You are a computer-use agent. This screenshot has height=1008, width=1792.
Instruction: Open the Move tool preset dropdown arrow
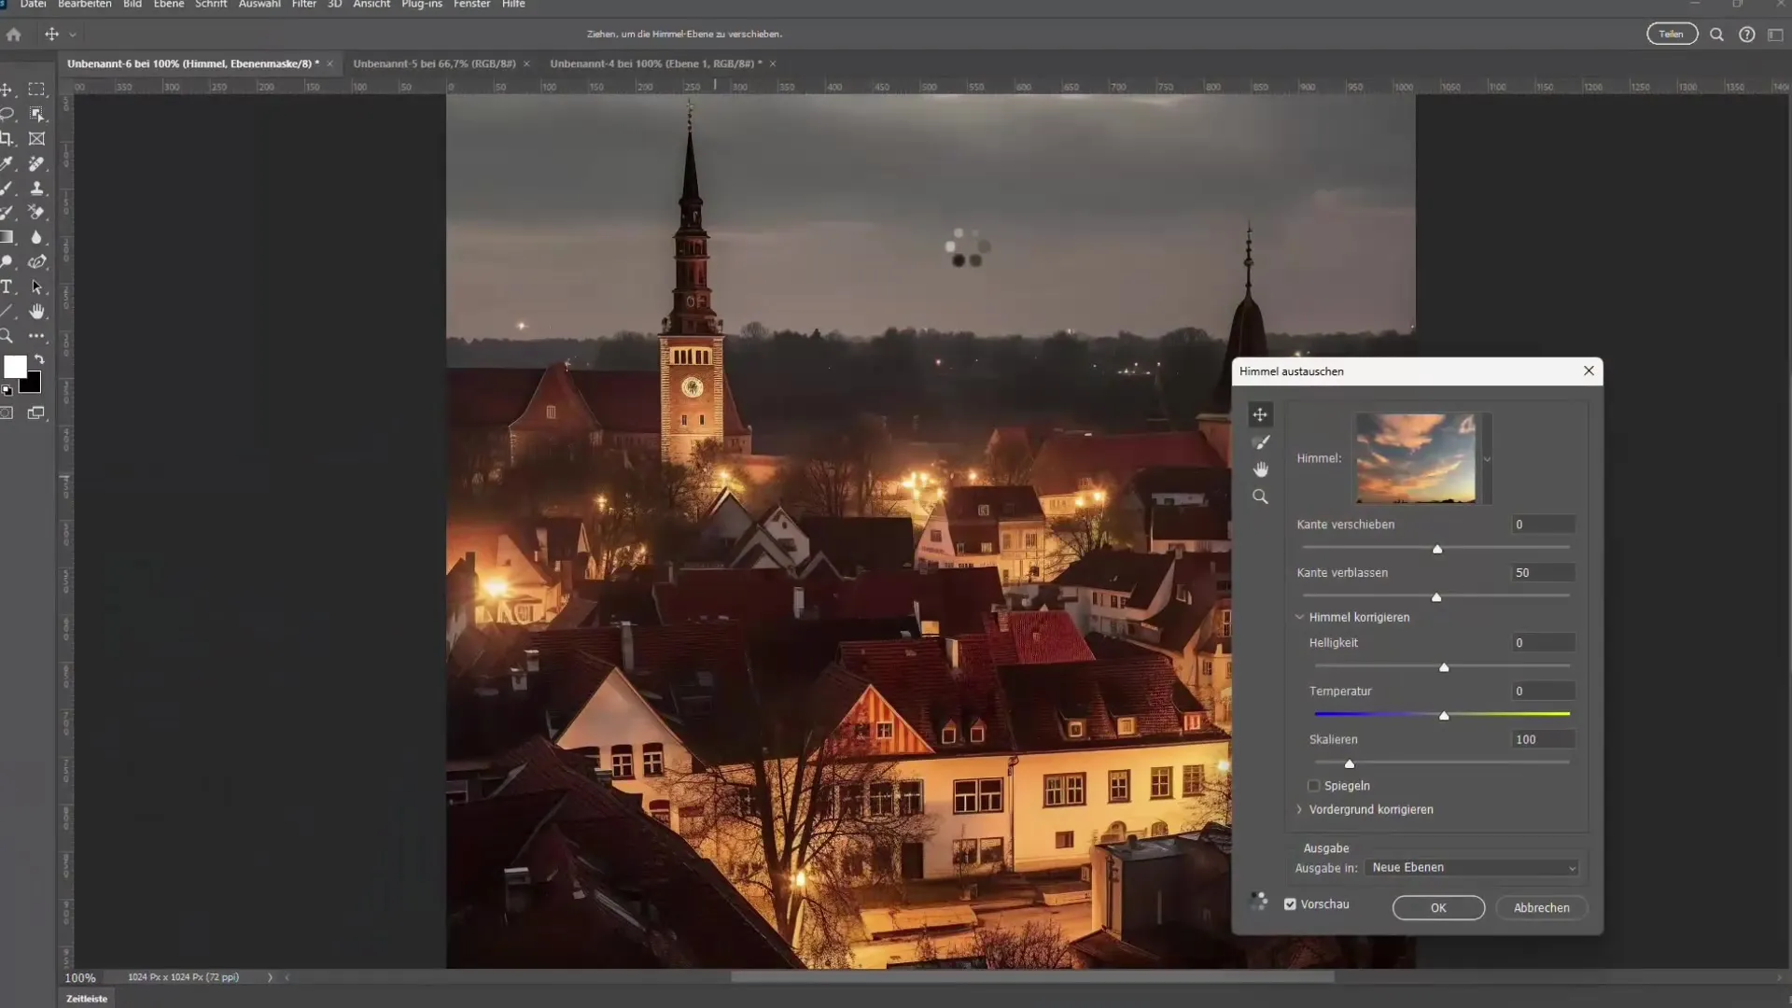73,35
